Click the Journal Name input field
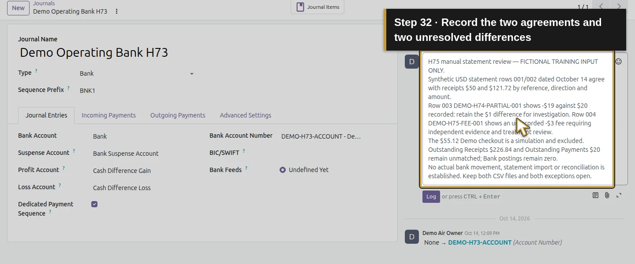 tap(202, 52)
